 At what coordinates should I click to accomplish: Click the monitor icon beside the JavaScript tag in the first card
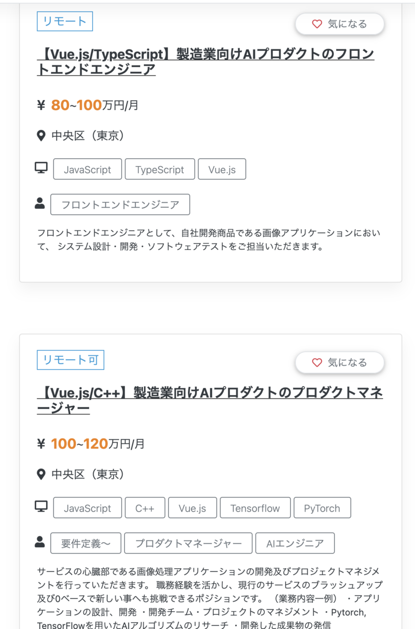41,168
